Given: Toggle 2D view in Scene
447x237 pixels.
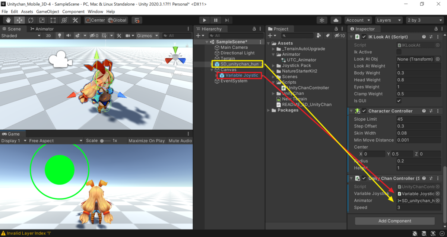Looking at the screenshot, I should click(x=48, y=36).
